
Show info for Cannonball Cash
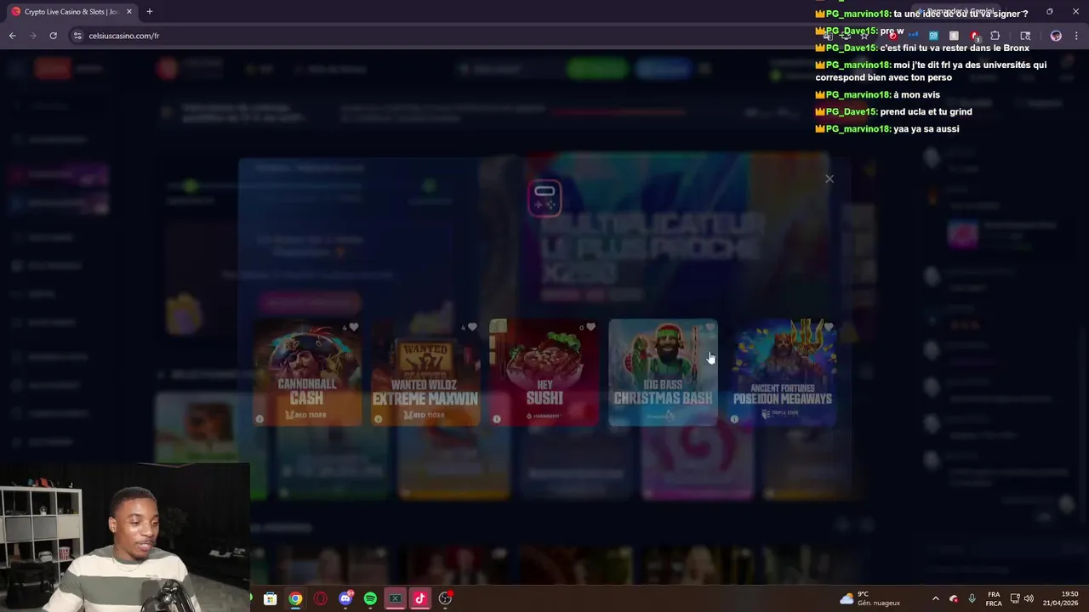tap(259, 418)
